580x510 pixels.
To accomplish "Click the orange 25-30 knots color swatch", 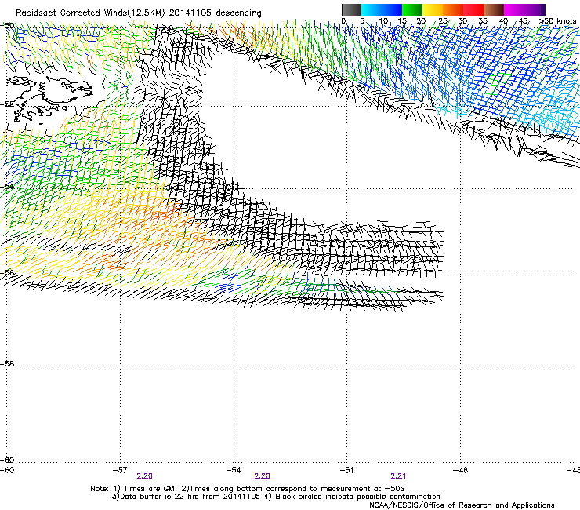I will pyautogui.click(x=453, y=9).
